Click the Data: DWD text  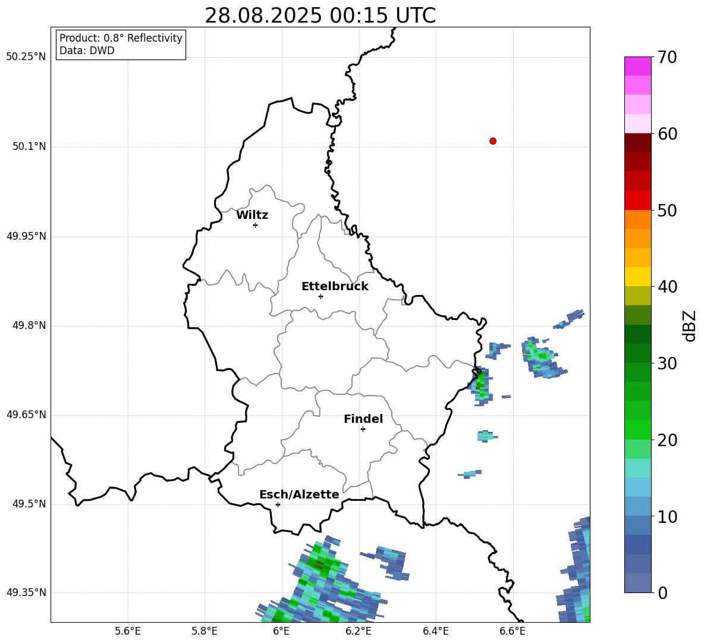click(x=87, y=51)
